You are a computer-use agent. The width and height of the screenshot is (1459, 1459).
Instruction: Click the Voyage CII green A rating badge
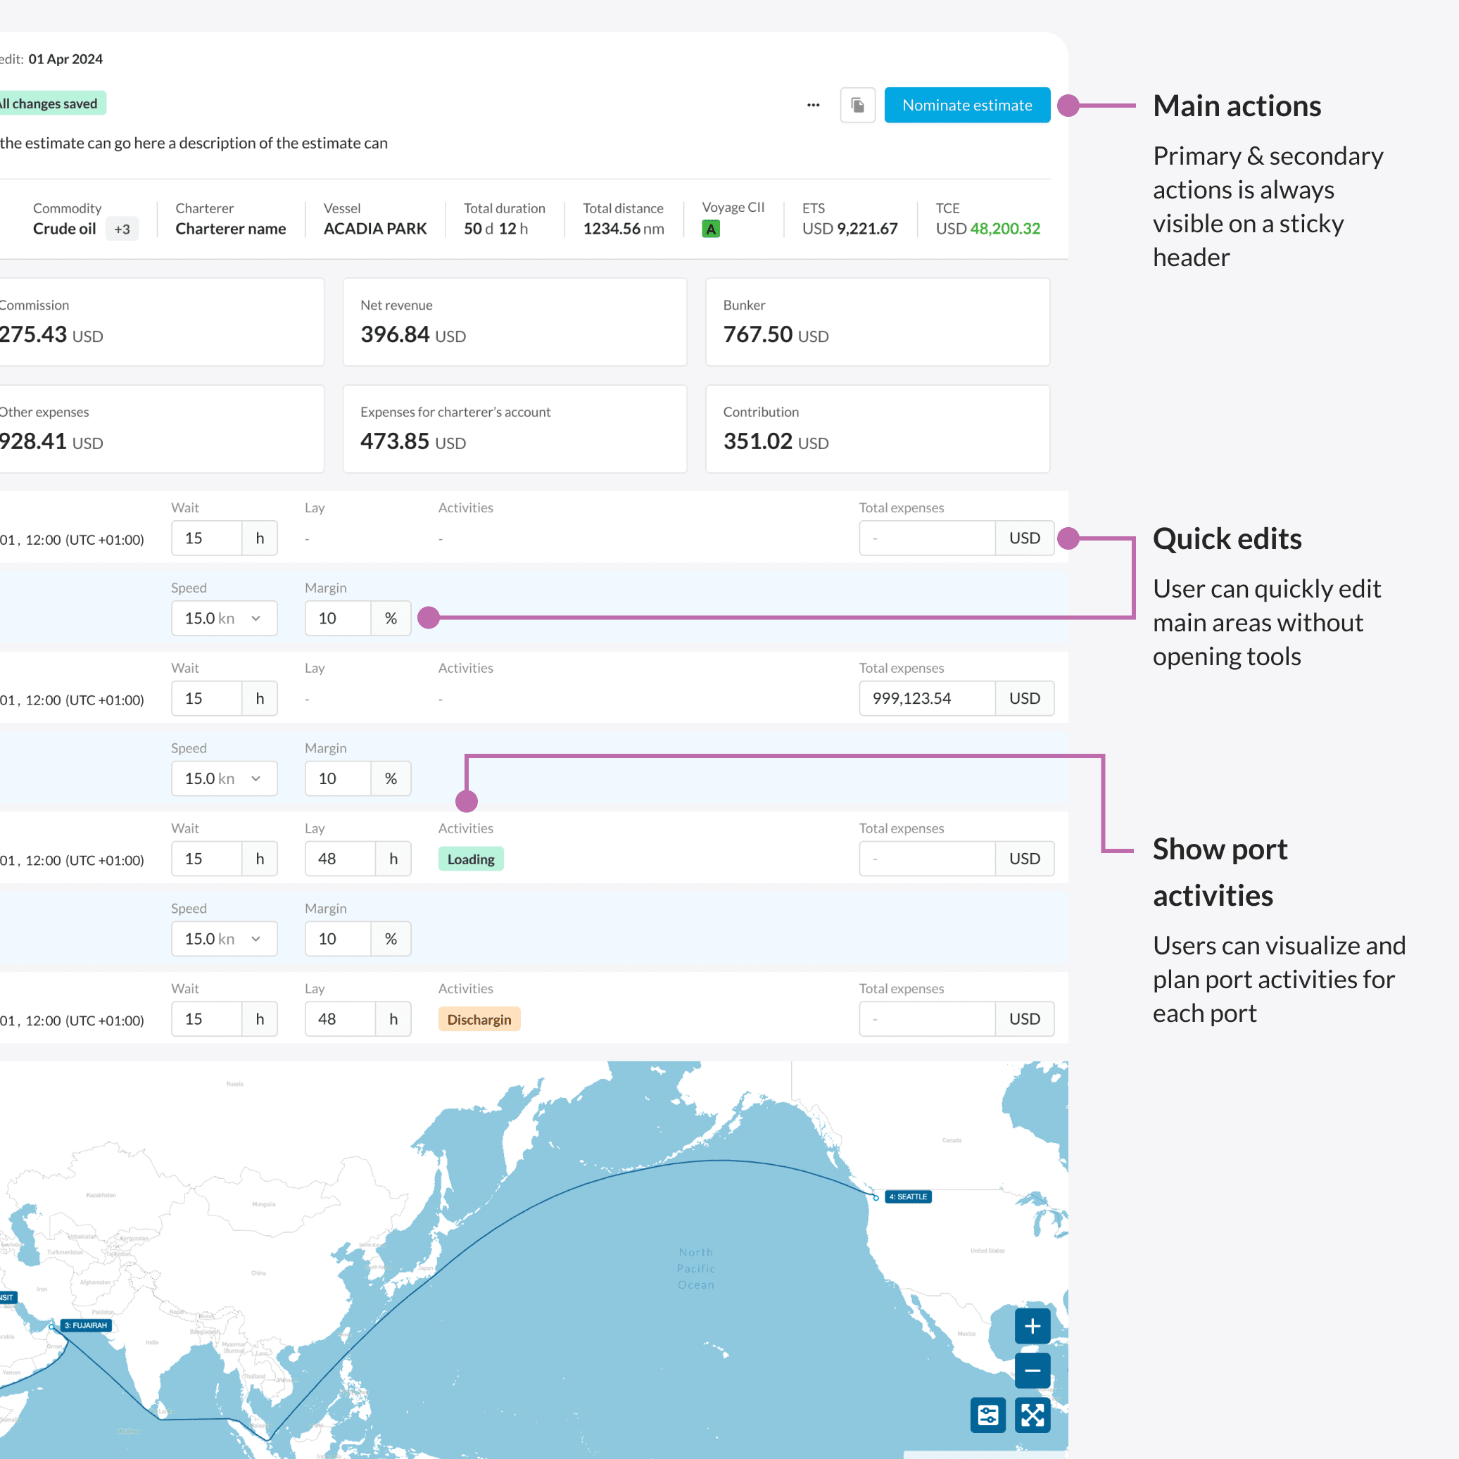pos(711,229)
